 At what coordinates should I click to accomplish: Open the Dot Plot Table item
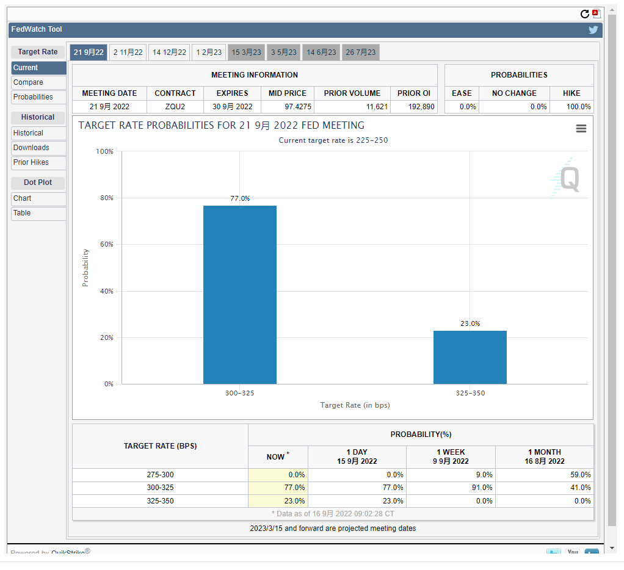coord(38,213)
